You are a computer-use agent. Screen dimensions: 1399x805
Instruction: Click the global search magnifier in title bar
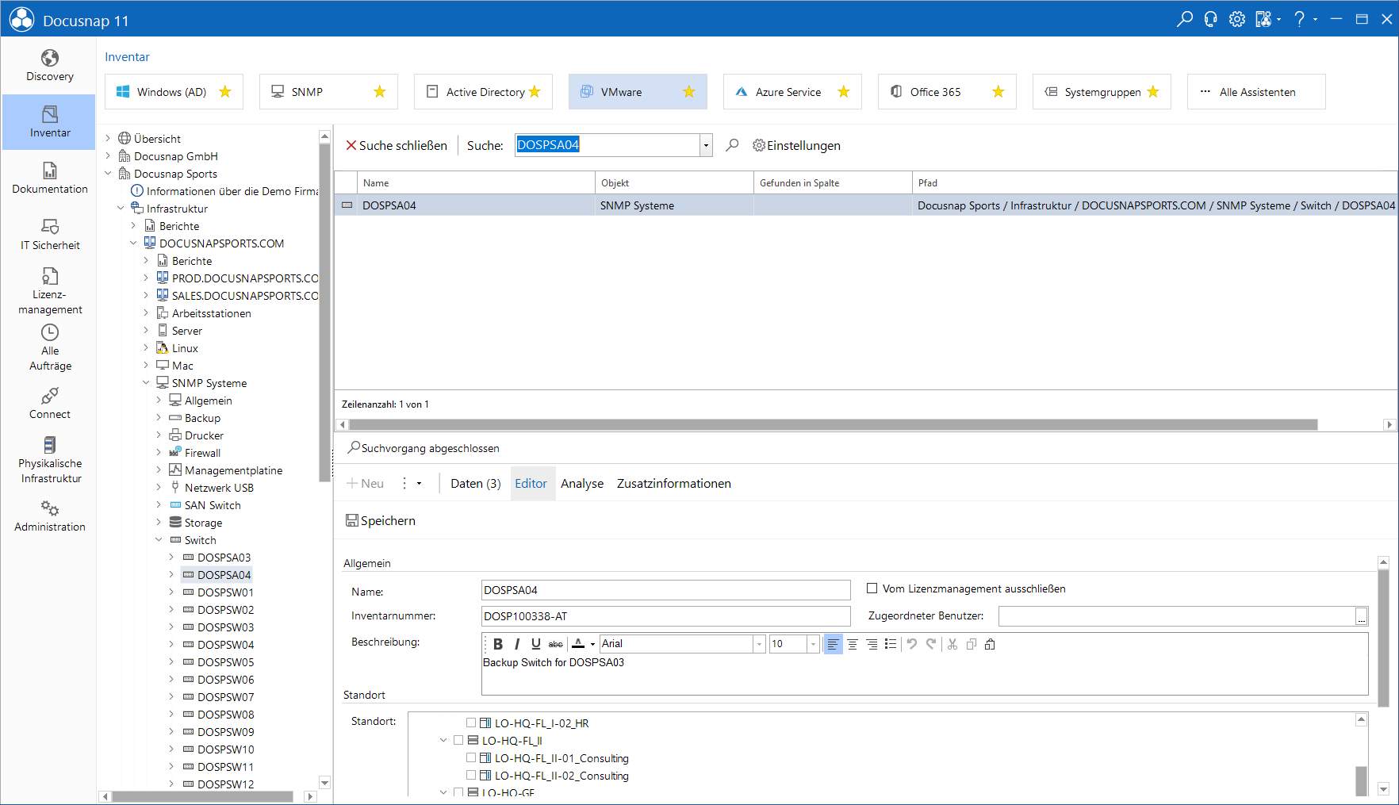(x=1185, y=19)
